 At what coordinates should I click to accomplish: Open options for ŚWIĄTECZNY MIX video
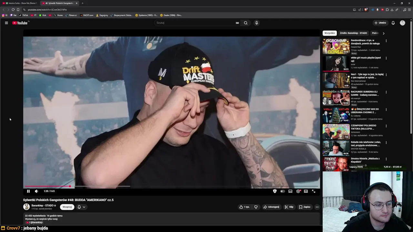click(x=386, y=110)
